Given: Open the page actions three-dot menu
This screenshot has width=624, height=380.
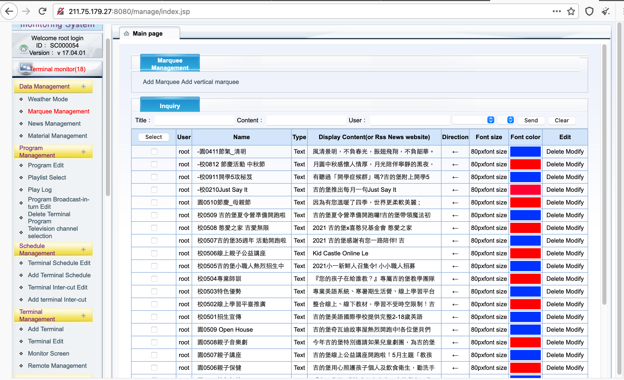Looking at the screenshot, I should (557, 11).
